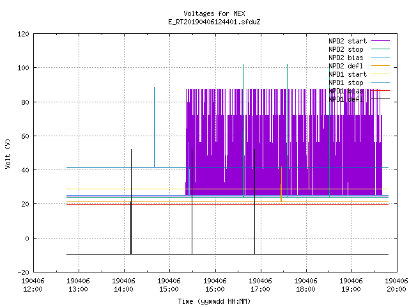Click the x-axis tick '190406 15:00'
The image size is (409, 307).
coord(169,285)
